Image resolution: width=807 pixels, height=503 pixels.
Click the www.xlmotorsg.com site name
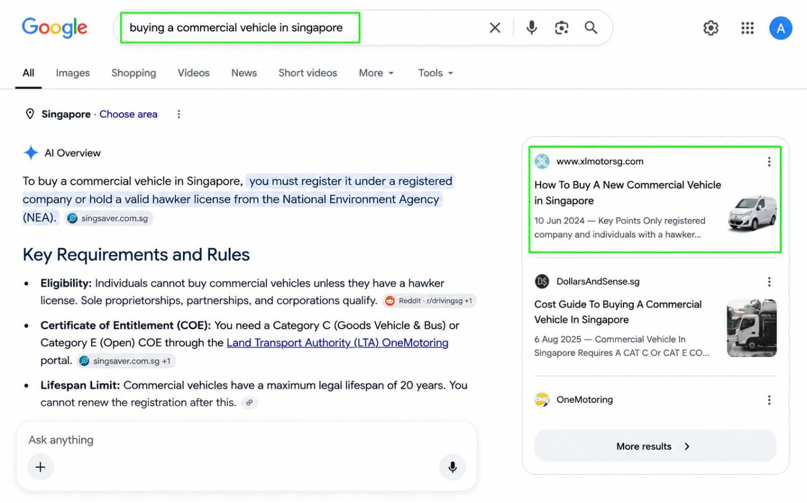600,161
